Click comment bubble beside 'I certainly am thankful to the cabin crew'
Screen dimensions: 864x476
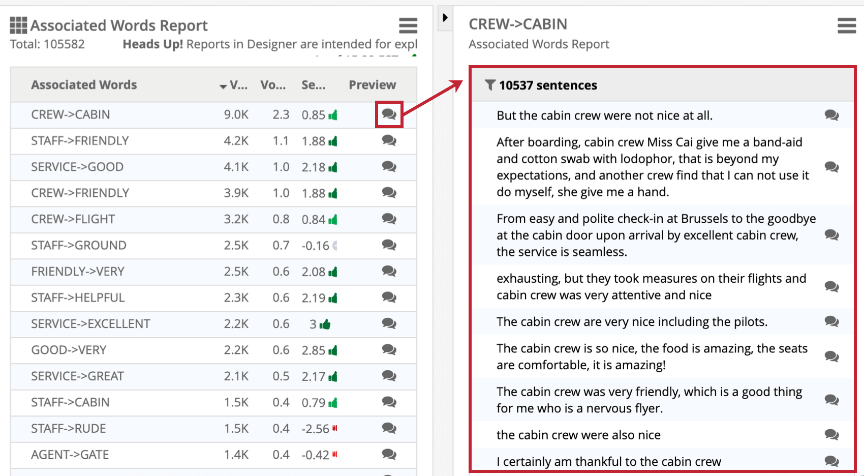point(832,462)
